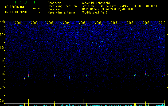Click the Receiving antenna label
The width and height of the screenshot is (168, 106).
point(61,12)
